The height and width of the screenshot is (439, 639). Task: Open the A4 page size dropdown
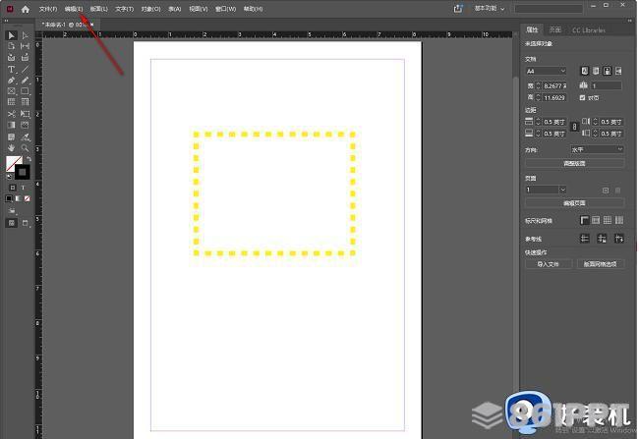click(x=546, y=71)
